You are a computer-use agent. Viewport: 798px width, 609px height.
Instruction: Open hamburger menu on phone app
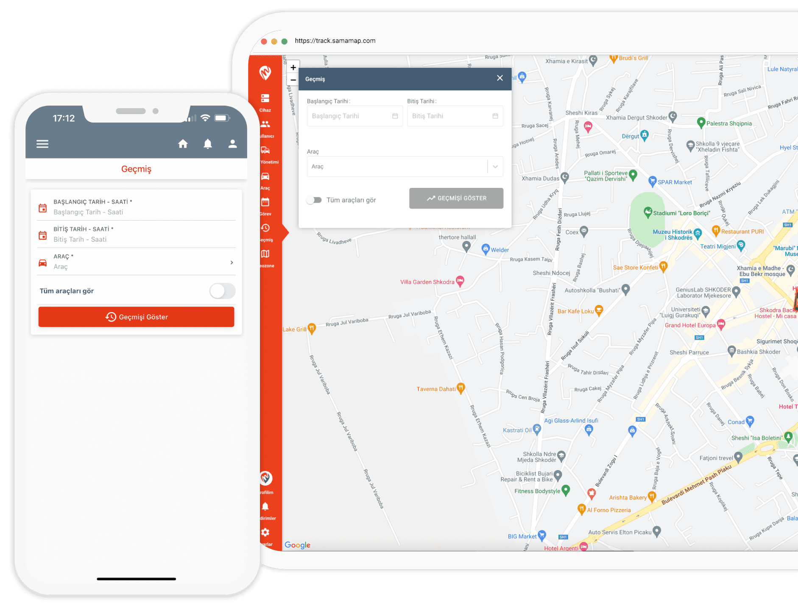coord(42,144)
